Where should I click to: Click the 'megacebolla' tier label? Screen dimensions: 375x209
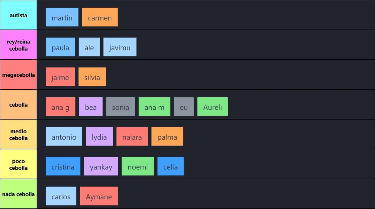click(x=18, y=75)
